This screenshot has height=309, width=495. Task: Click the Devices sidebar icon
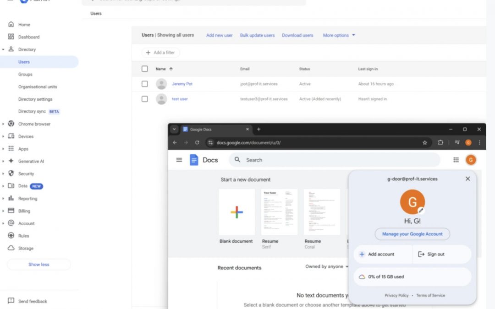point(11,136)
